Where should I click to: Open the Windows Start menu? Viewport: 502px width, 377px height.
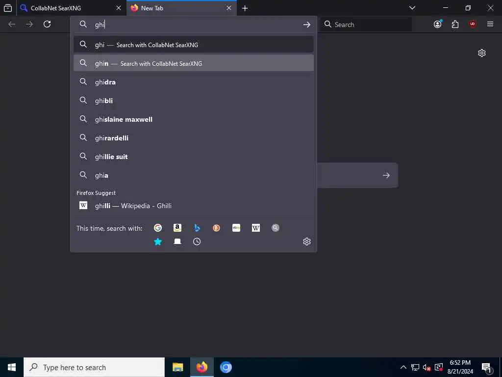12,367
